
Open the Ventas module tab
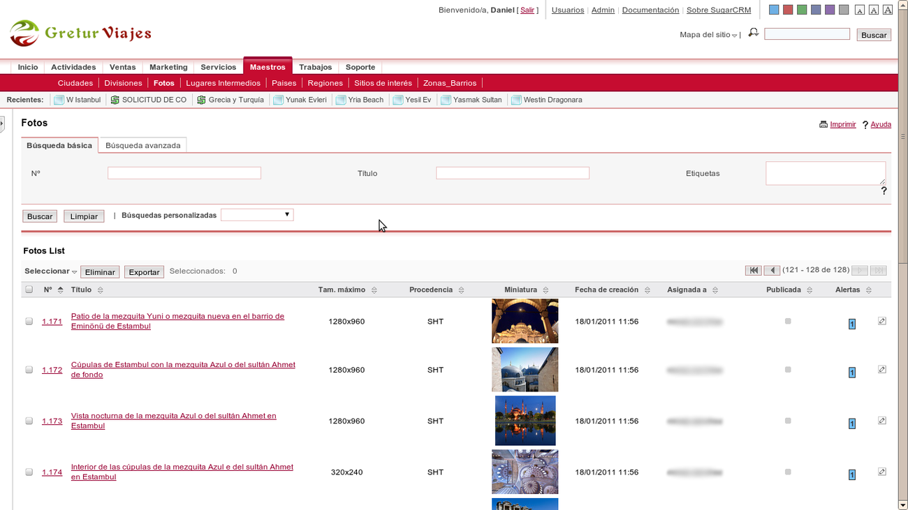pyautogui.click(x=122, y=67)
